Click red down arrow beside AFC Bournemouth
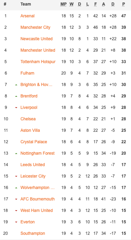The image size is (131, 240). click(x=16, y=199)
